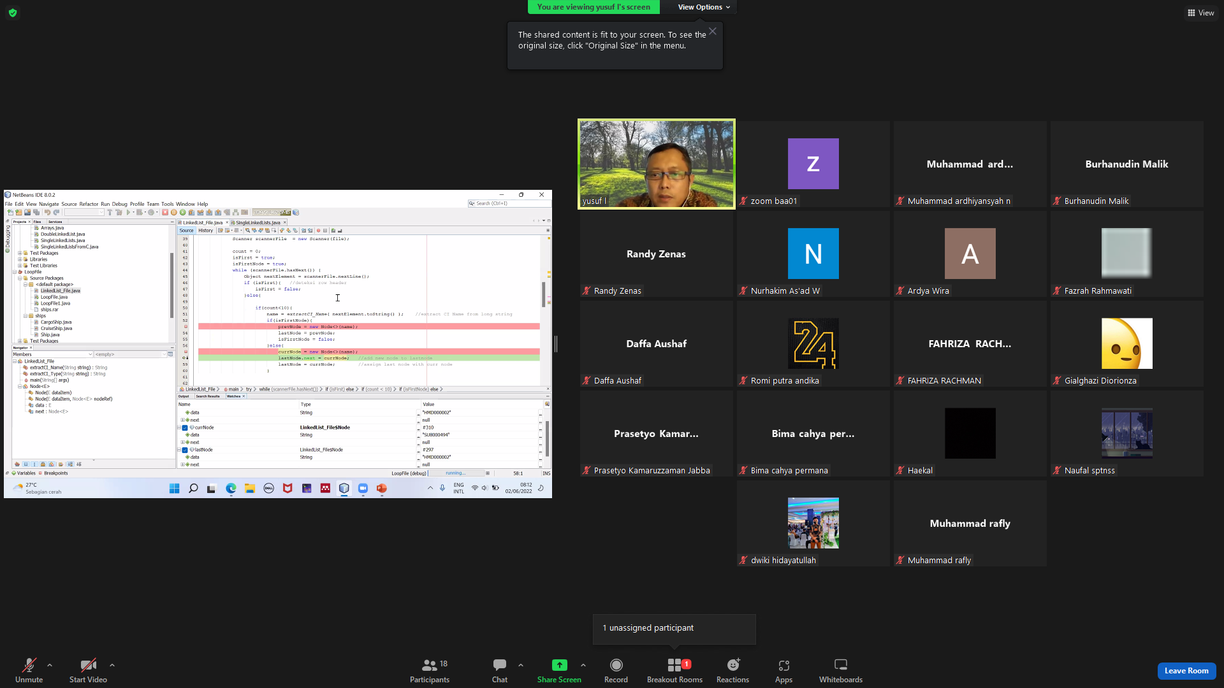Click the NetBeans Step Into icon
This screenshot has height=688, width=1224.
click(x=209, y=213)
